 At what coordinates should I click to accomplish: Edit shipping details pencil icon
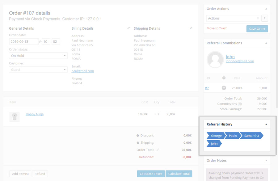coord(191,28)
